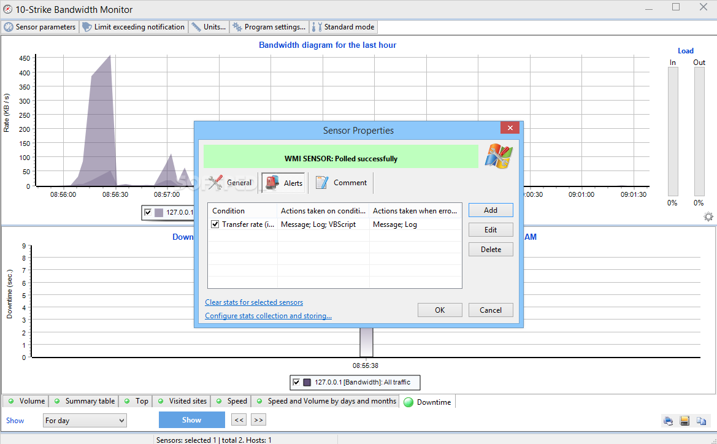Image resolution: width=717 pixels, height=444 pixels.
Task: Click the Windows tools icon in dialog
Action: tap(499, 156)
